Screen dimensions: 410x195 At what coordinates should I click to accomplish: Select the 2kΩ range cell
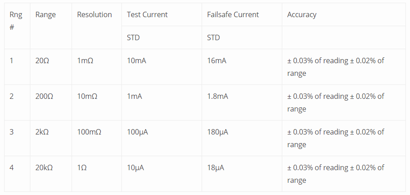(43, 132)
